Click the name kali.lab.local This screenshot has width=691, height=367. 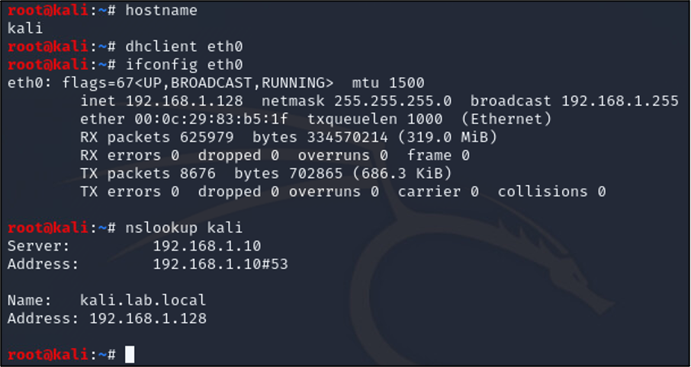[143, 300]
